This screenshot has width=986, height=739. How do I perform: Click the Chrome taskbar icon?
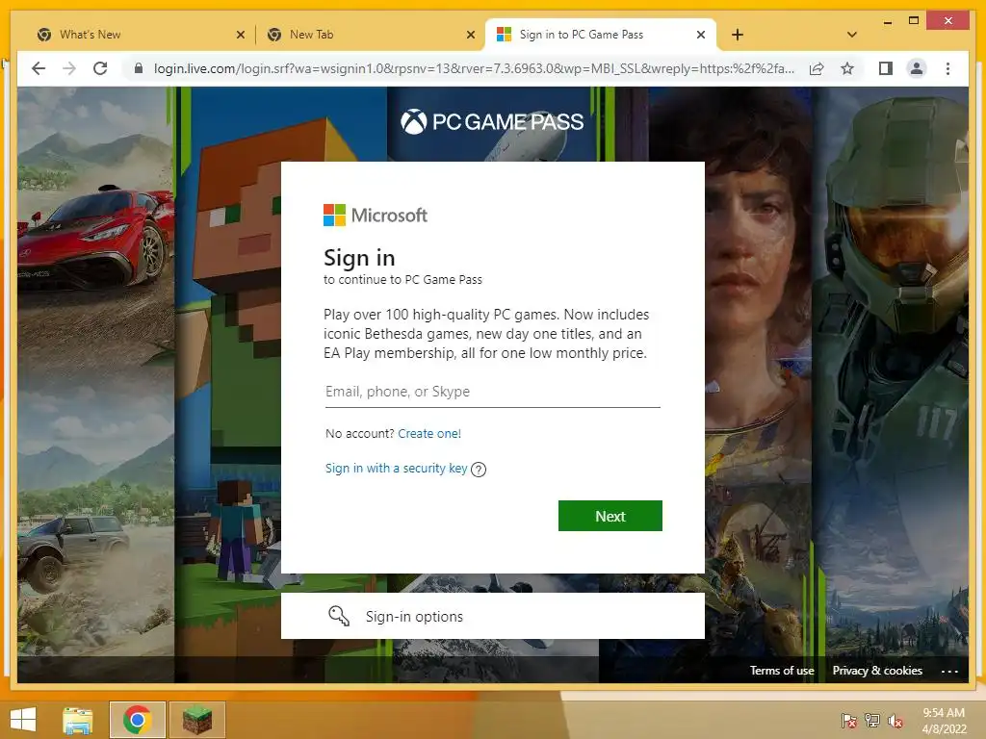click(137, 720)
